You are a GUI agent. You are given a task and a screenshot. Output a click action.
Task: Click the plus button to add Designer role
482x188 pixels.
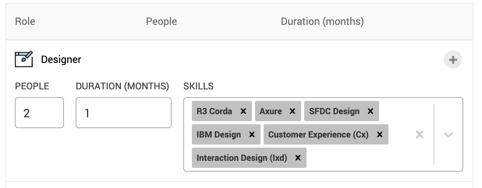click(453, 60)
